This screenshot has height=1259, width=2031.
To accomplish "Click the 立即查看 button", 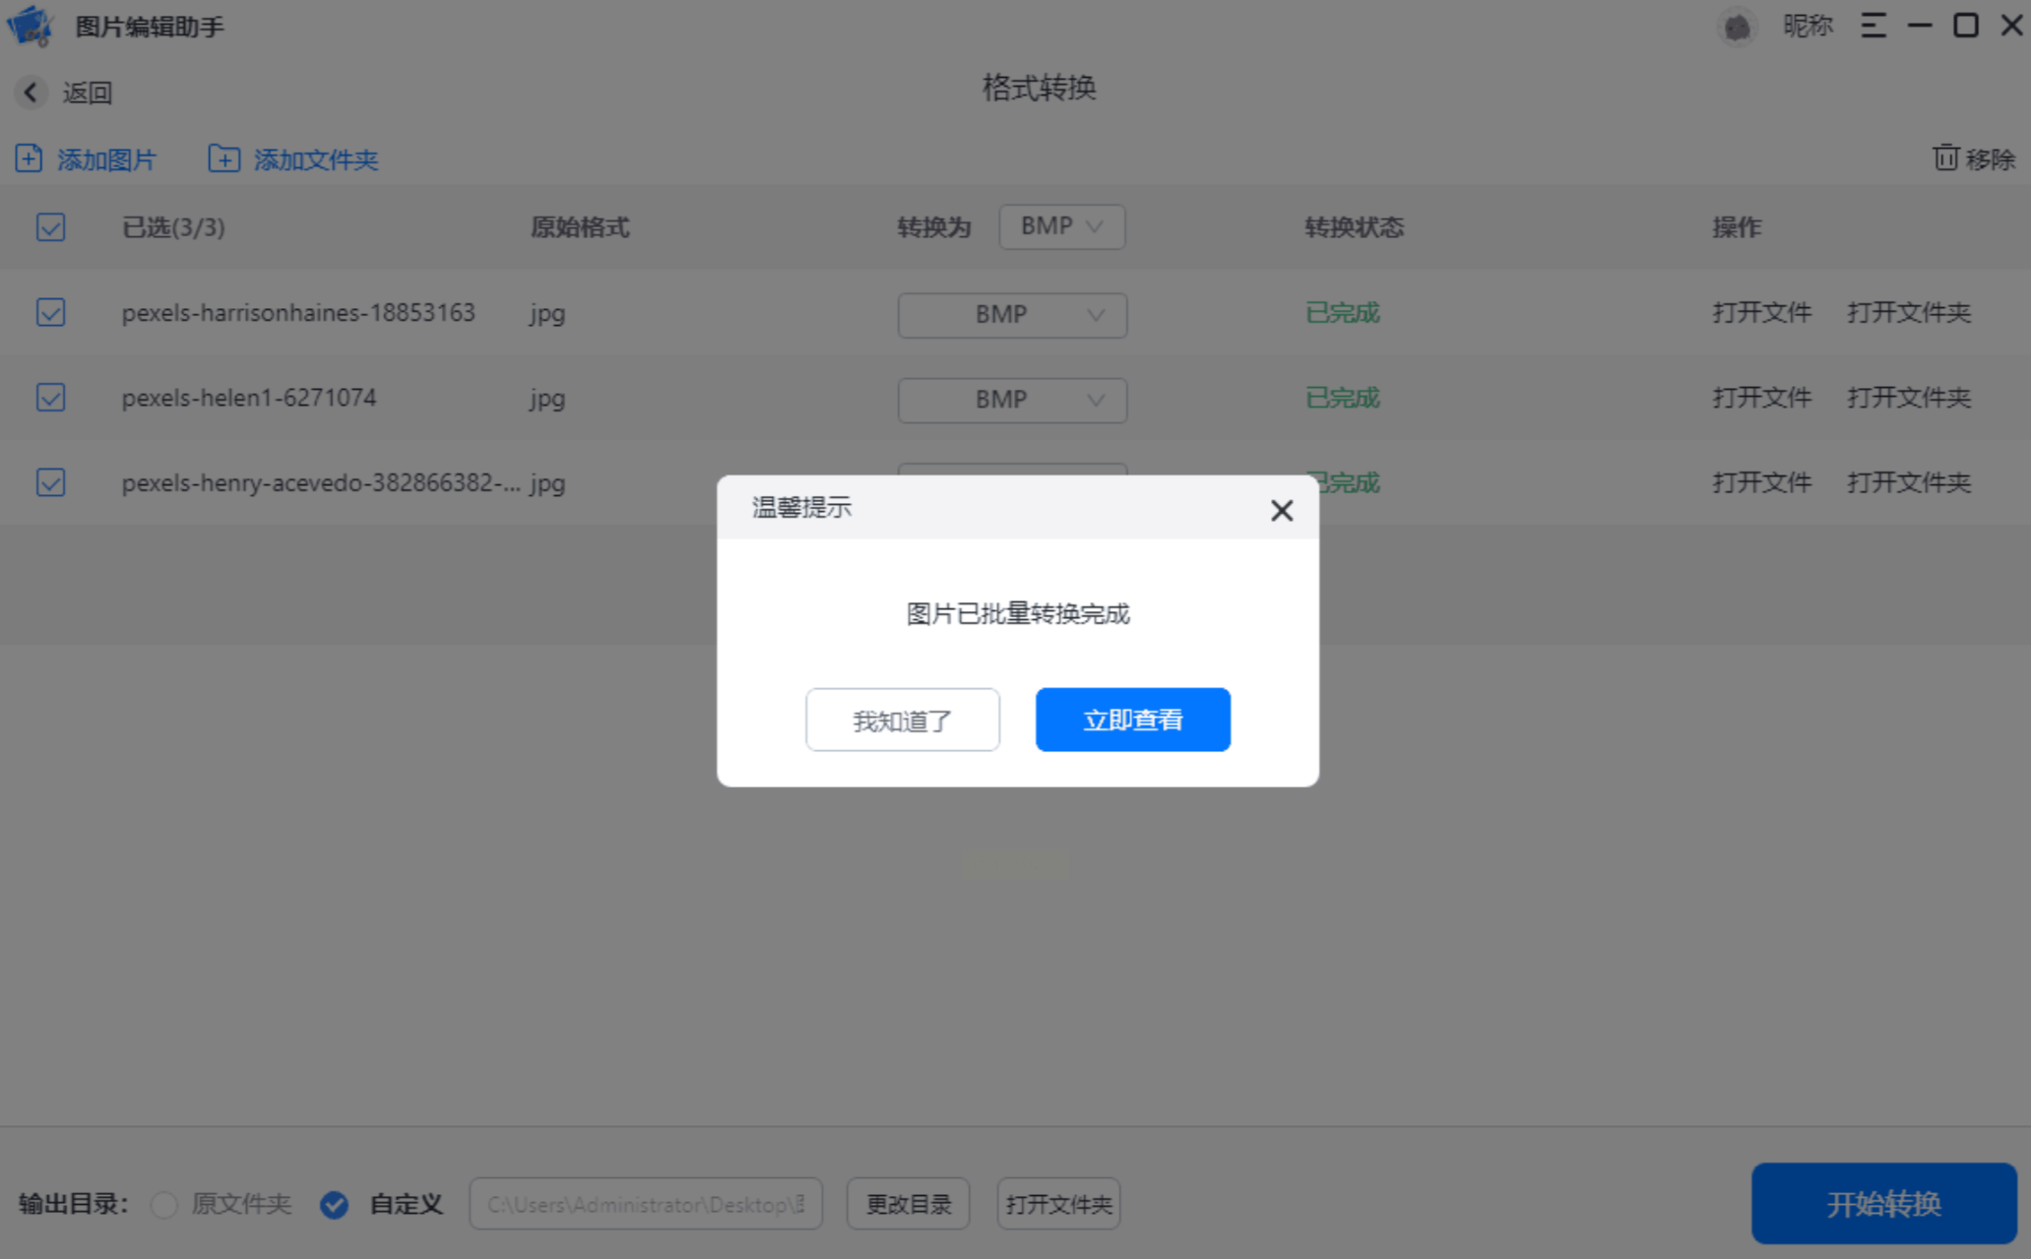I will click(1132, 720).
